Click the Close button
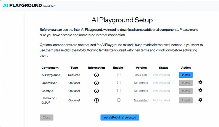 [46, 118]
